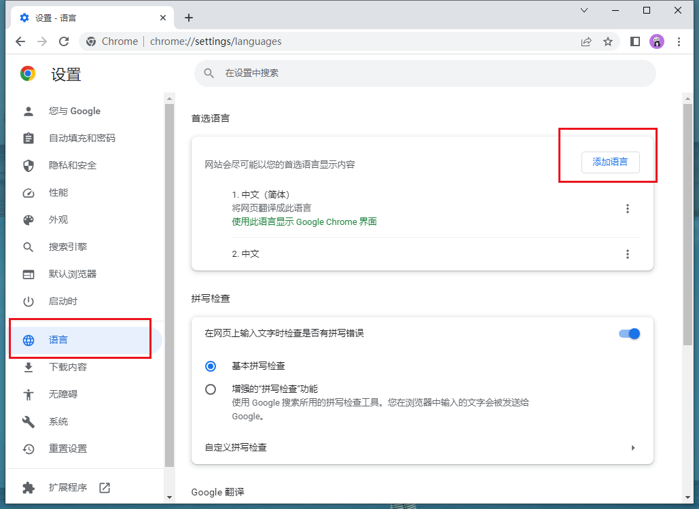Select the 基本拼写检查 radio button

211,366
